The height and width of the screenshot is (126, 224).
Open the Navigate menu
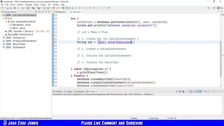tap(29, 5)
